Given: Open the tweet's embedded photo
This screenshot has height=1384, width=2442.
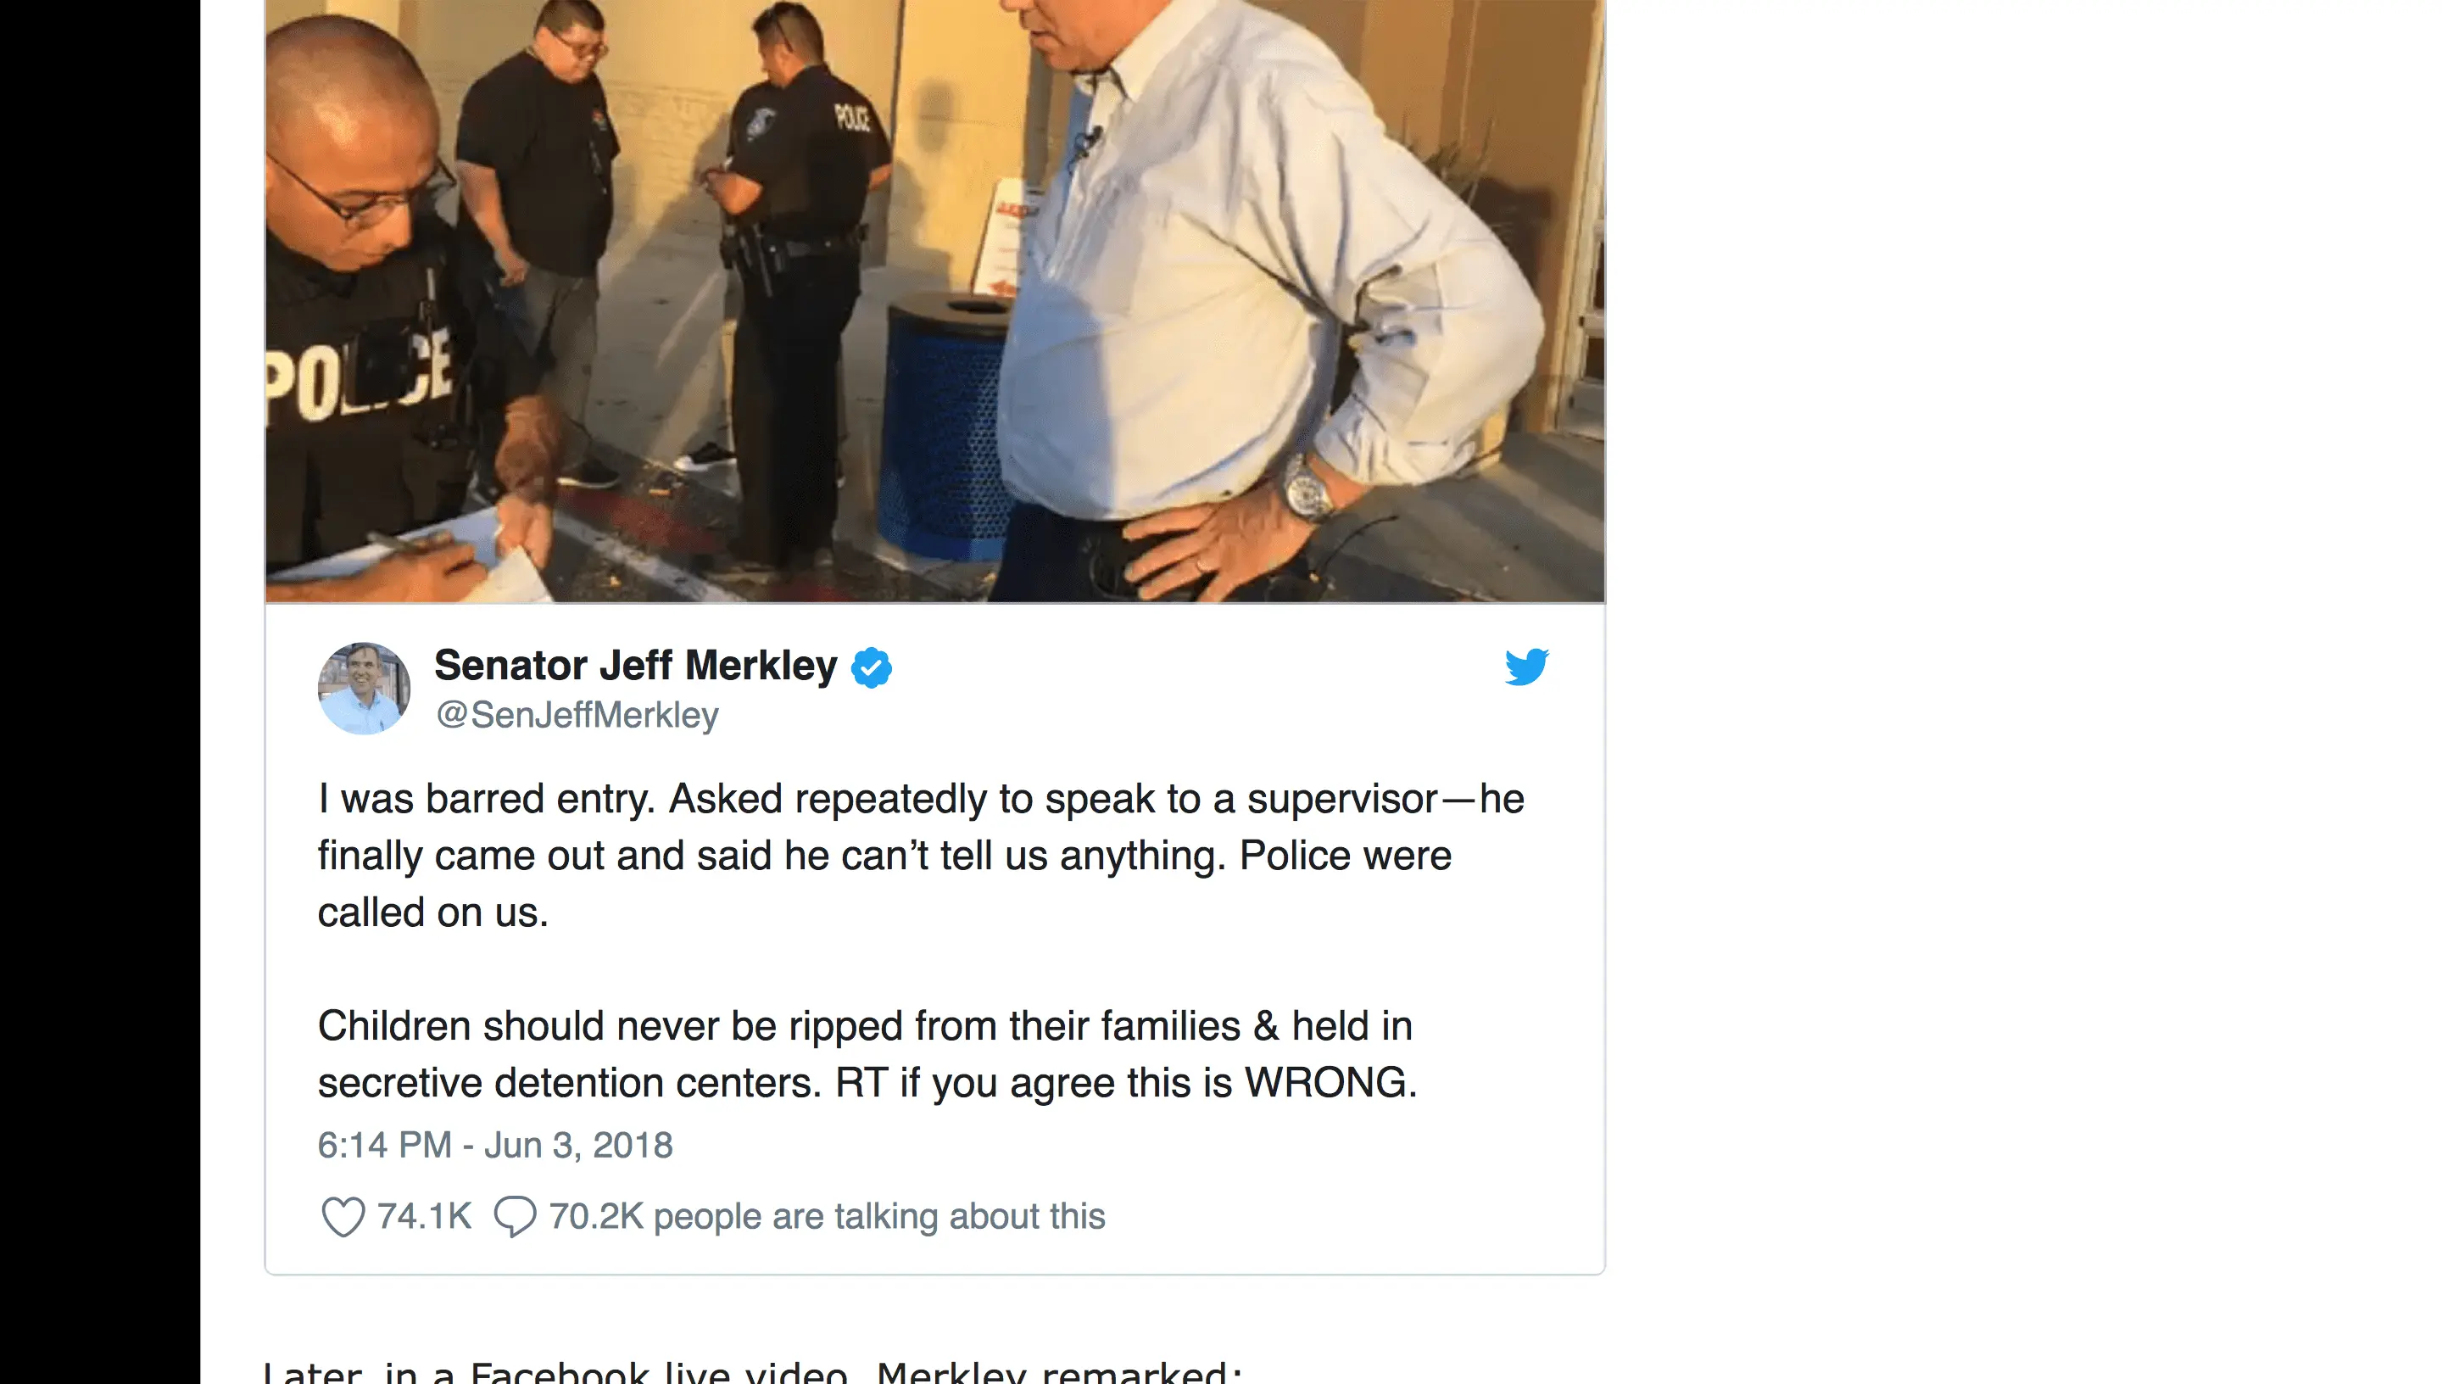Looking at the screenshot, I should coord(935,300).
